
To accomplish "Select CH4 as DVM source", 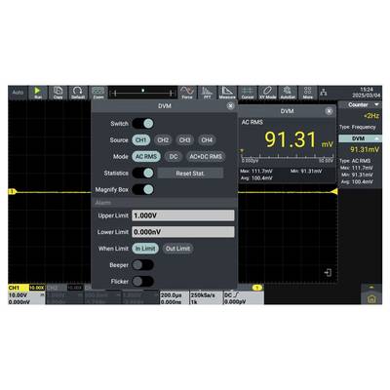I will tap(207, 140).
